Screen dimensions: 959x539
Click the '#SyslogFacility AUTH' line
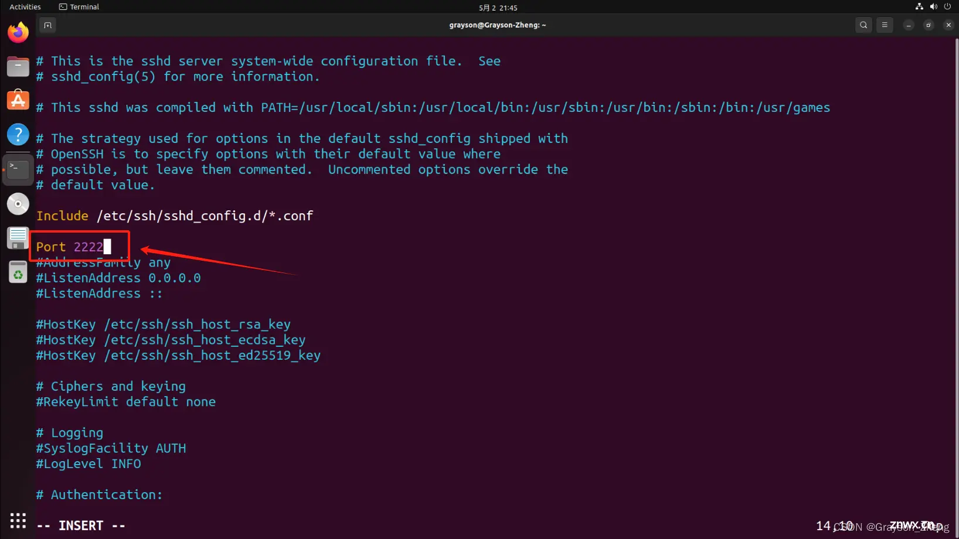click(x=111, y=448)
